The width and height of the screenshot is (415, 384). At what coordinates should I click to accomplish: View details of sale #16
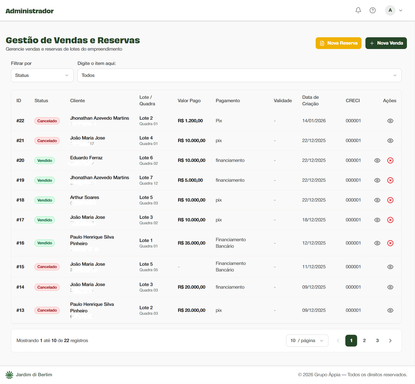377,243
